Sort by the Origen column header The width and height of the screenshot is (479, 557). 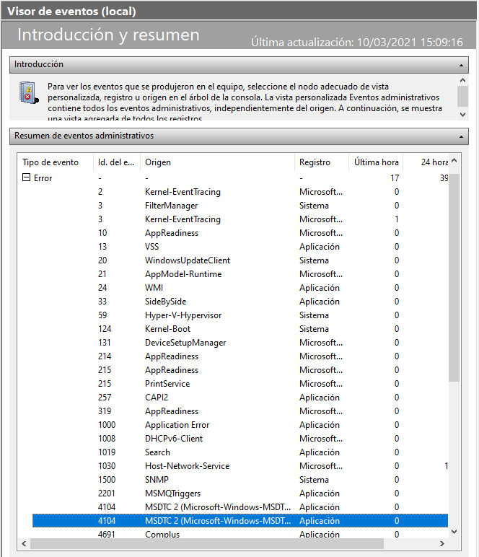click(217, 162)
